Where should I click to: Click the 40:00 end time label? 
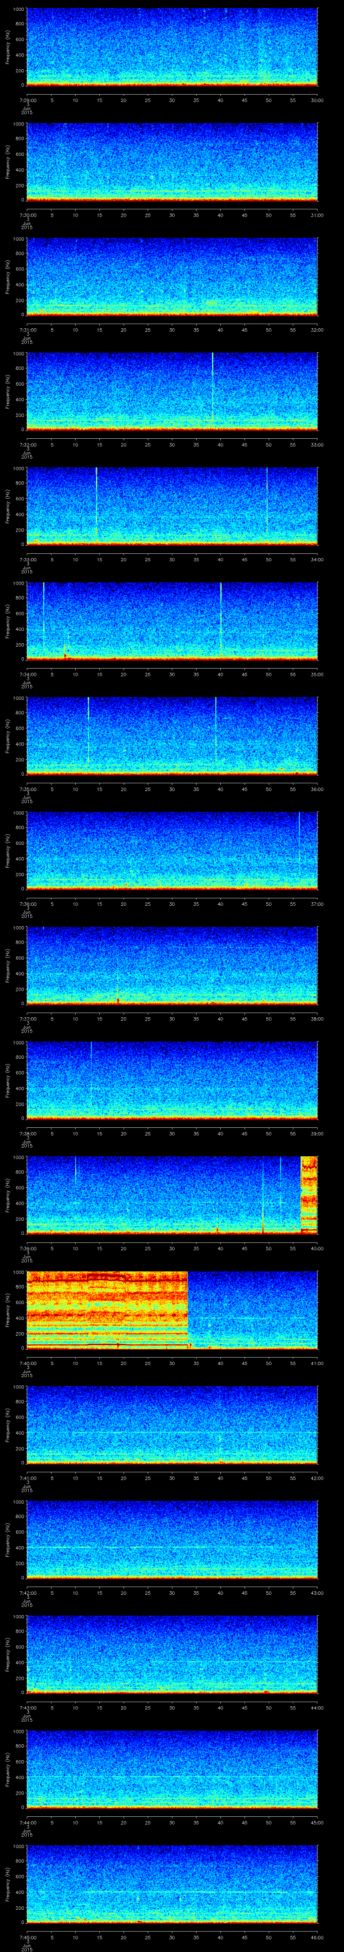point(317,1248)
